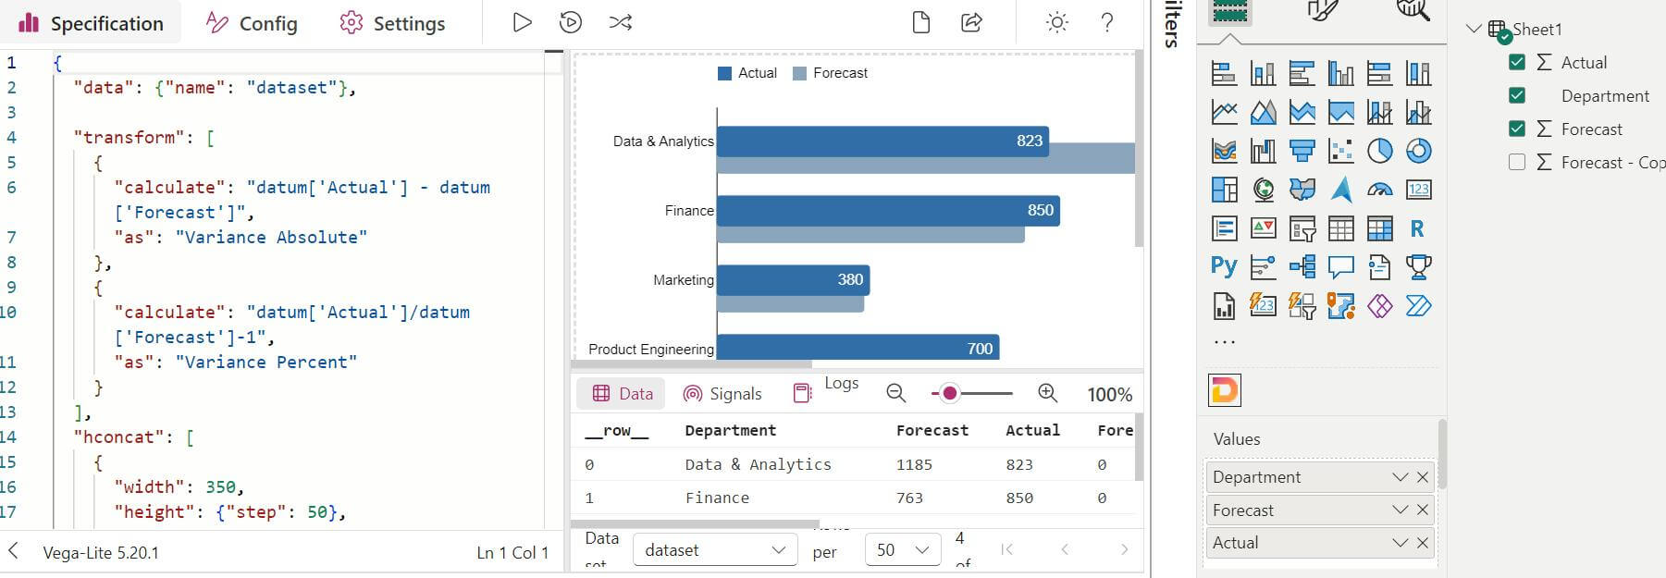This screenshot has width=1666, height=578.
Task: Switch to the Config tab
Action: pos(252,23)
